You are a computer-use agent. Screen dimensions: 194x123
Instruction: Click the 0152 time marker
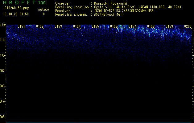pos(40,26)
